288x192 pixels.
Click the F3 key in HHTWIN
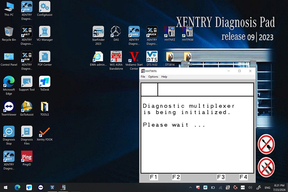(221, 177)
